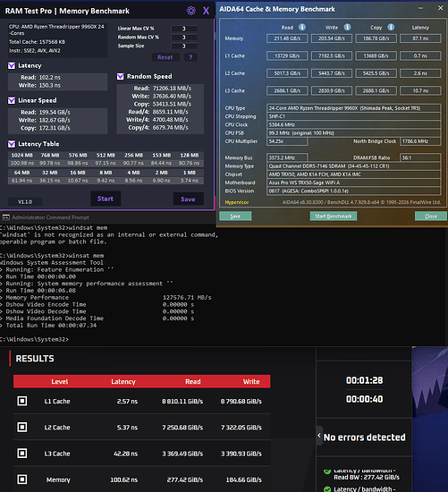Click Motherboard Asus Pro WS TRX50-Sage field
The height and width of the screenshot is (492, 448).
[x=353, y=182]
